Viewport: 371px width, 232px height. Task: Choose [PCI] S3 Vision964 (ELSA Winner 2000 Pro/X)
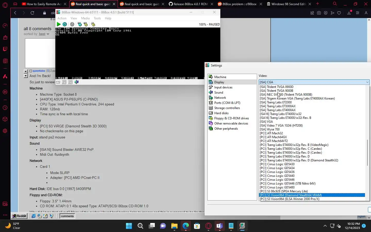coord(312,199)
